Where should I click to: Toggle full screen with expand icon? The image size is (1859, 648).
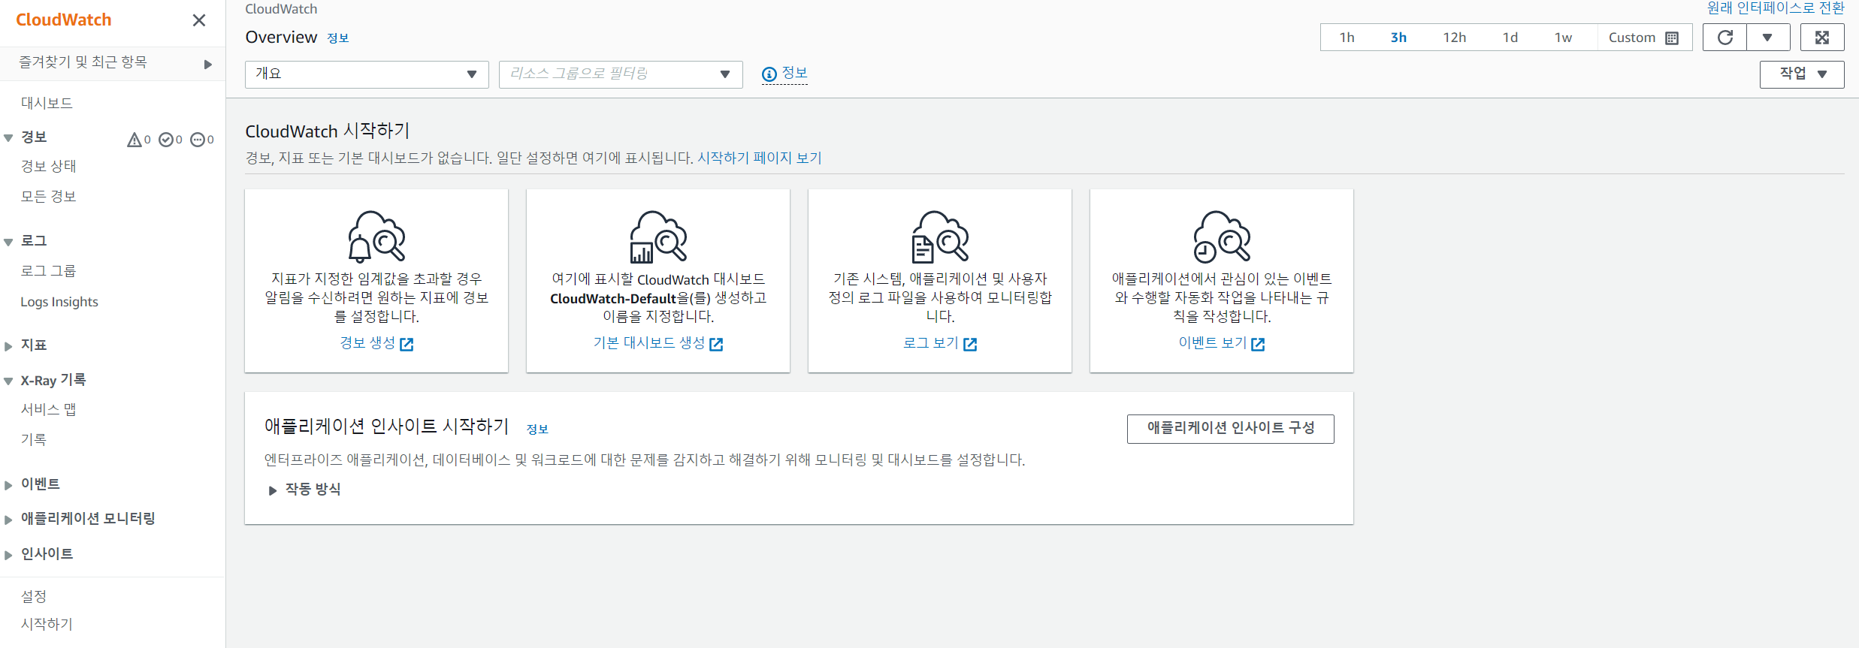1822,38
